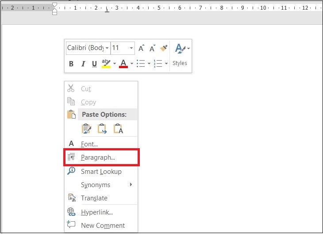Click the Paragraph pilcrow icon
The width and height of the screenshot is (323, 234).
point(71,157)
